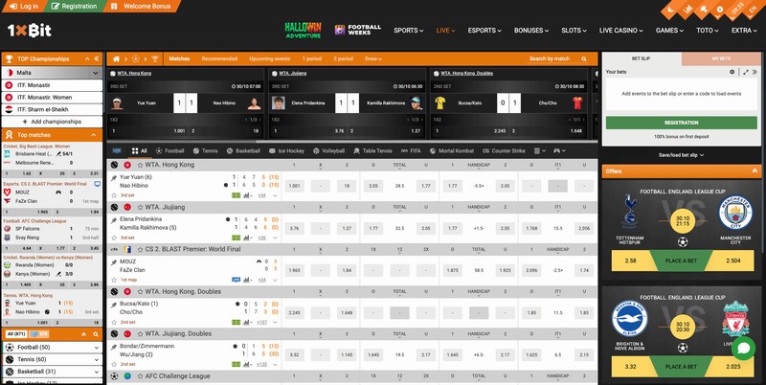Open stats chart for Elena Pridankina match
Screen dimensions: 766x385
(x=247, y=238)
